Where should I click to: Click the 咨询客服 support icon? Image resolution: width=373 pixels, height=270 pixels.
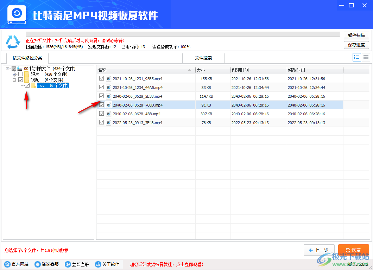(38, 264)
